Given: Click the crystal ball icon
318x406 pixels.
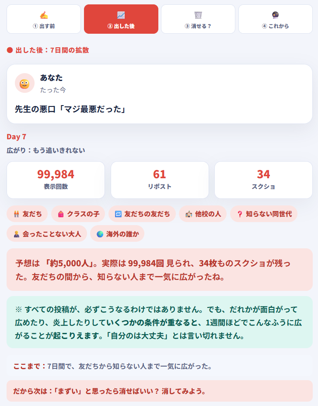Looking at the screenshot, I should coord(275,15).
